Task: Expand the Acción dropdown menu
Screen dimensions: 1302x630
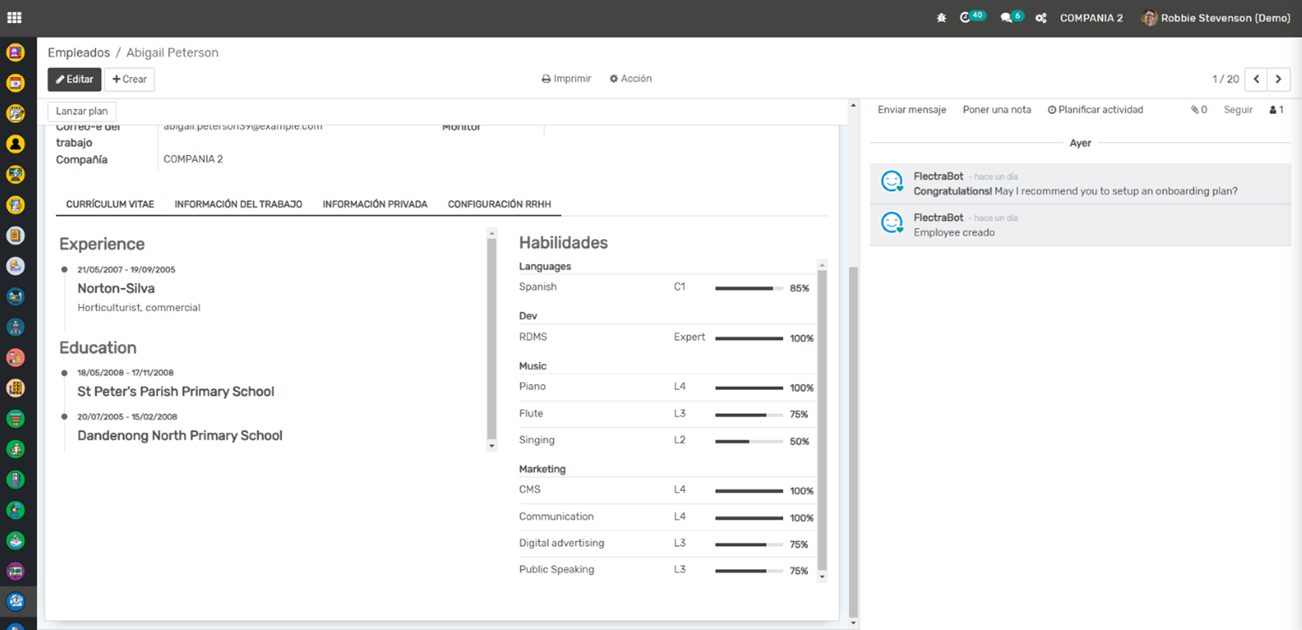Action: coord(630,79)
